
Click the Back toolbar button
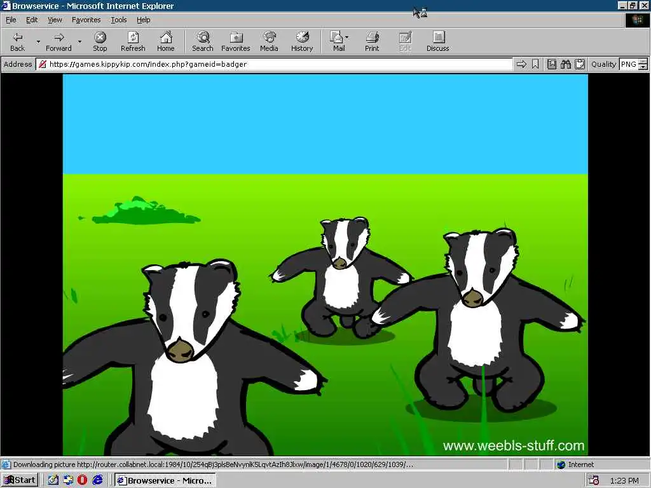coord(17,41)
